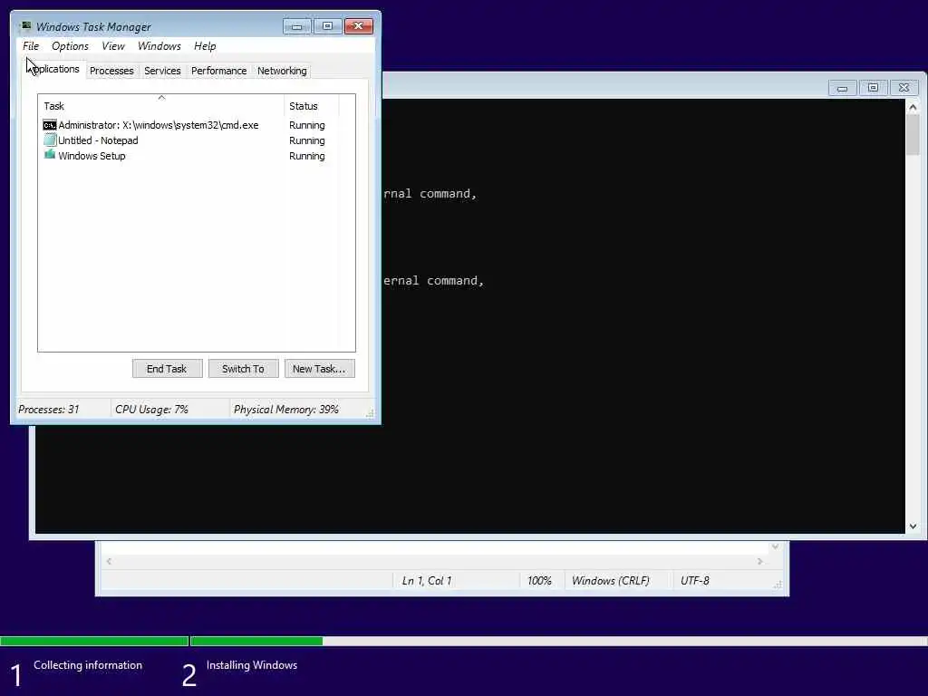The image size is (928, 696).
Task: Open the File menu
Action: tap(31, 46)
